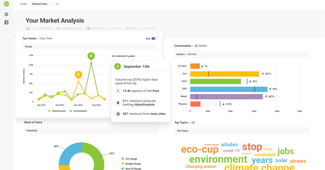The image size is (325, 170).
Task: Open the Date Range picker
Action: click(x=95, y=28)
